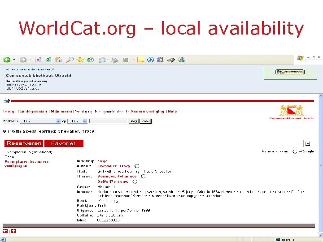Click the grey Forward arrow button
This screenshot has height=242, width=323.
tap(23, 60)
